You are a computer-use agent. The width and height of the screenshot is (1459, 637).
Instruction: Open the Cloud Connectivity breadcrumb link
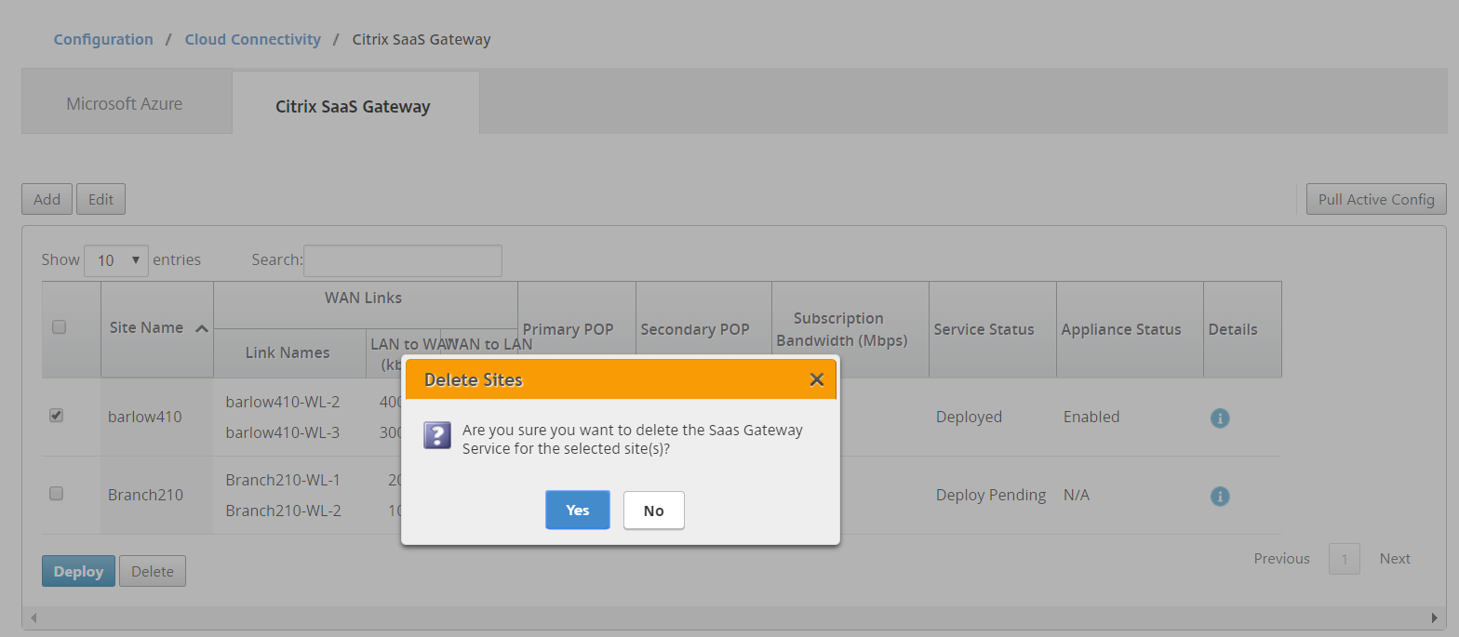click(252, 39)
